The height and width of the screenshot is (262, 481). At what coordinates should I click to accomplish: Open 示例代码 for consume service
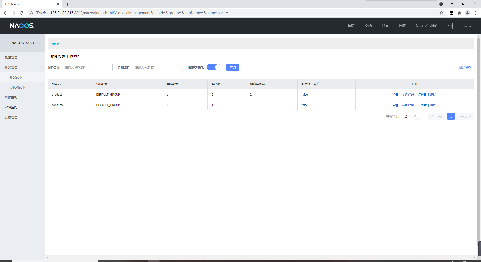(x=408, y=105)
